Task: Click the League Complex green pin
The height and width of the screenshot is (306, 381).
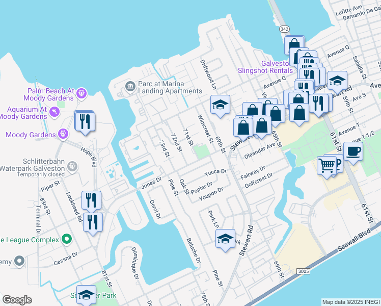Action: pos(66,239)
